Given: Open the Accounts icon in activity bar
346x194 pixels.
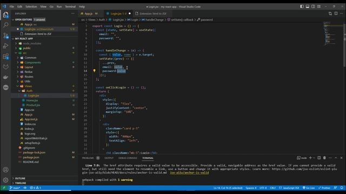Looking at the screenshot, I should click(x=6, y=170).
